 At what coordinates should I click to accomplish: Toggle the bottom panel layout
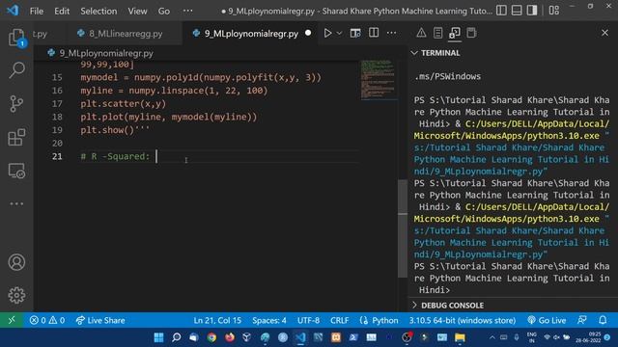(x=517, y=11)
